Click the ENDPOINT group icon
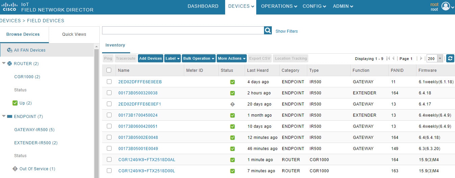 9,116
